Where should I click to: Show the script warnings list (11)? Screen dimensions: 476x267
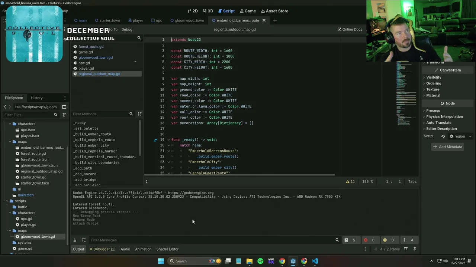[x=350, y=182]
